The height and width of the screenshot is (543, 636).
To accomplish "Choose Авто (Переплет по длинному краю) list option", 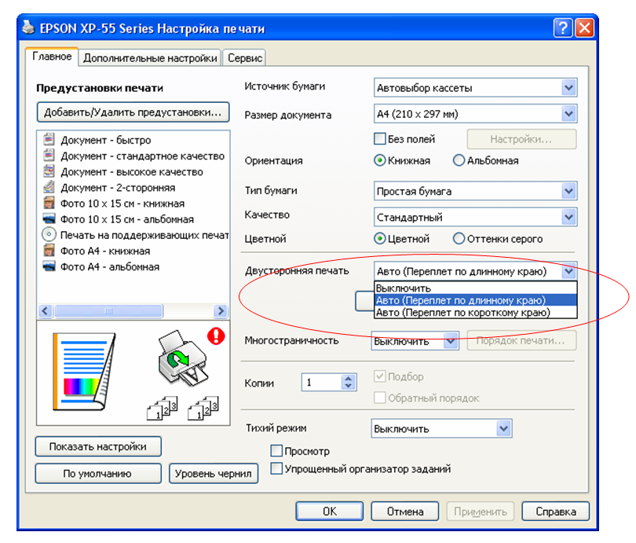I will [x=475, y=300].
